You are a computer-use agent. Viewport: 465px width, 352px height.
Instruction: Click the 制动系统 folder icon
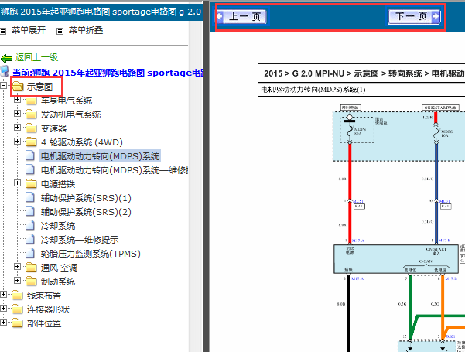[x=31, y=281]
